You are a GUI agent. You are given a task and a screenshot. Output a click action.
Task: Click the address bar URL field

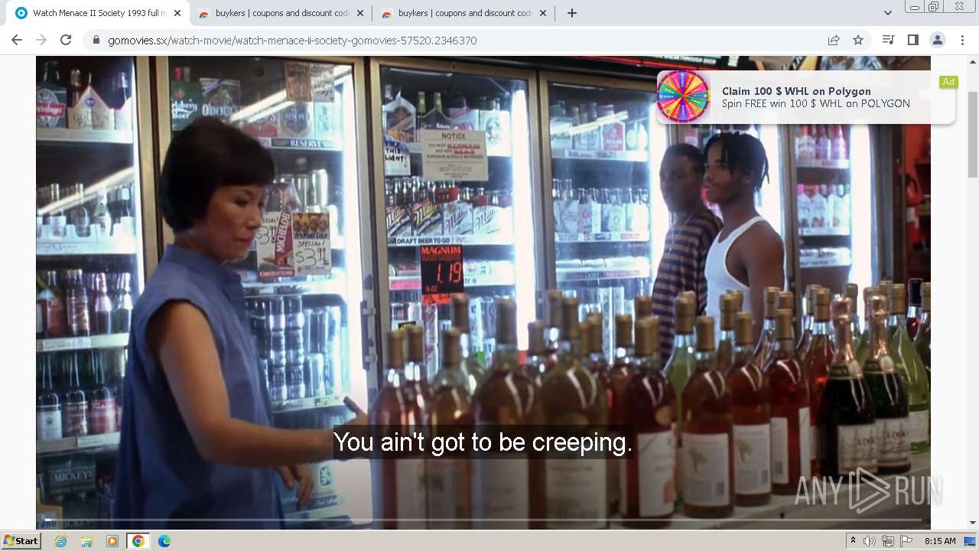click(x=459, y=40)
